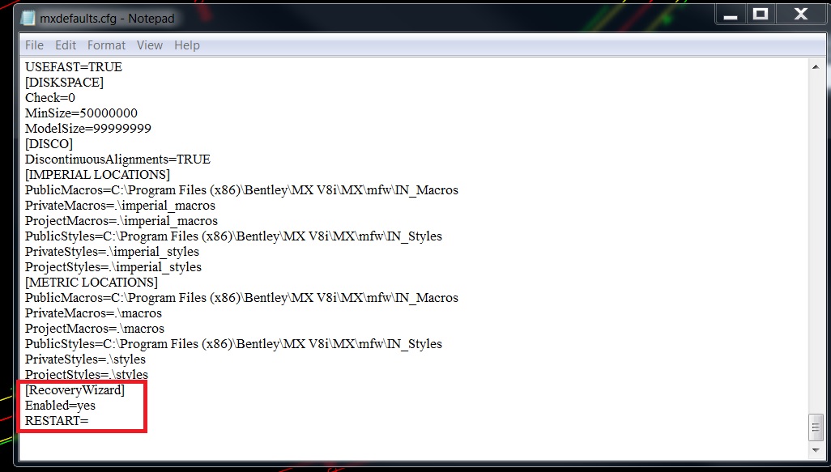Click the ModelSize=99999999 line
The image size is (831, 472).
tap(88, 129)
